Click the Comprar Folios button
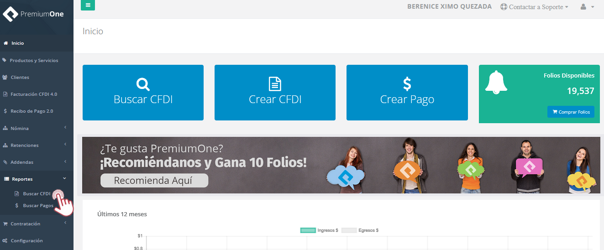The width and height of the screenshot is (604, 250). click(571, 112)
